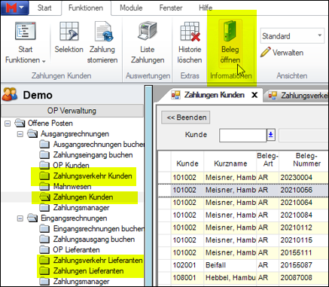329x287 pixels.
Task: Open the M button dropdown arrow
Action: pos(21,8)
